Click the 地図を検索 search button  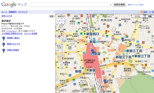click(x=119, y=5)
